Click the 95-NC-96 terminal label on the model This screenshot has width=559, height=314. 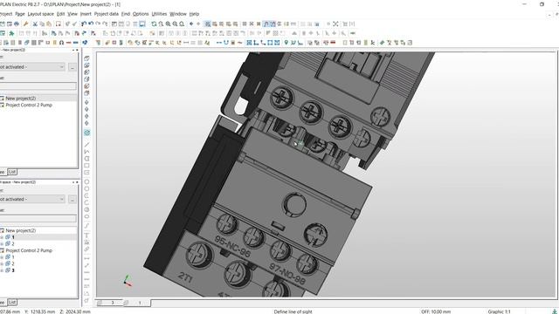click(x=233, y=246)
